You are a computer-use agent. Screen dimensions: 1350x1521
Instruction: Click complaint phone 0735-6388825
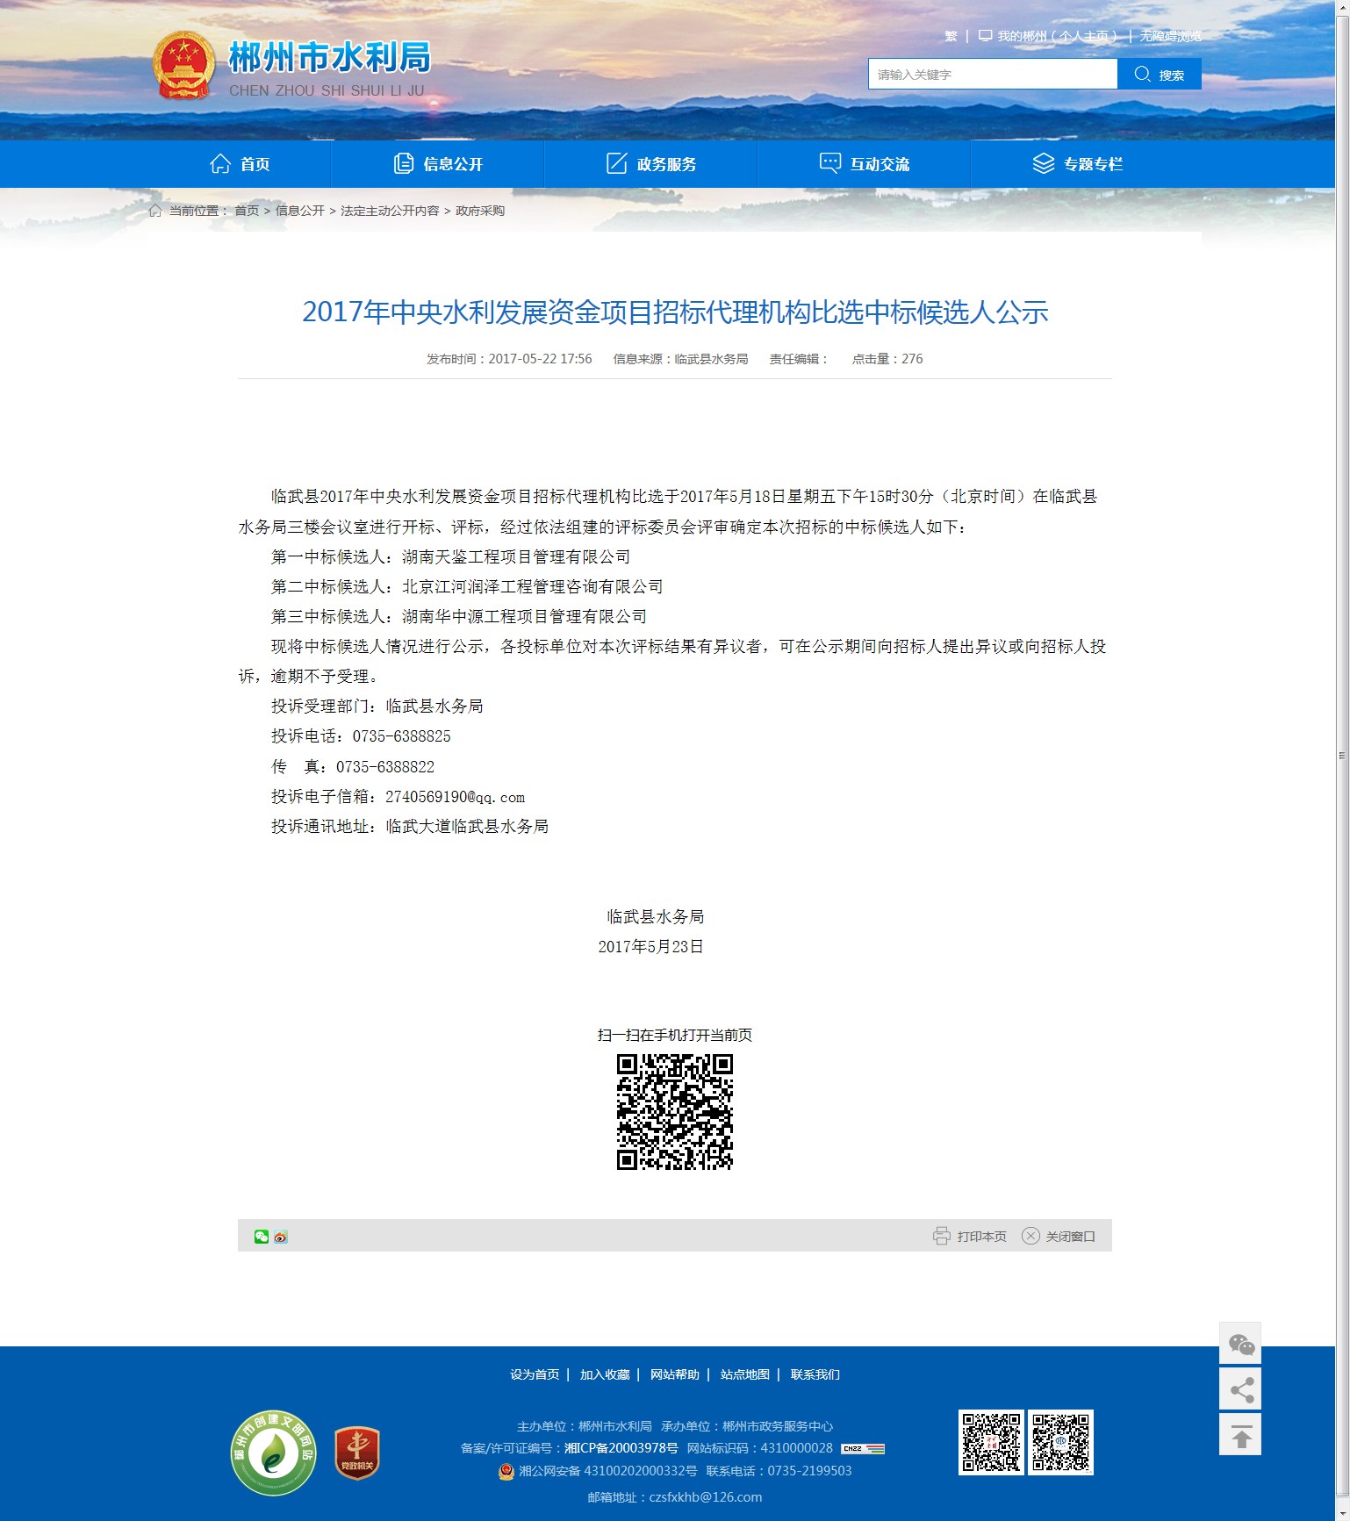pyautogui.click(x=402, y=736)
